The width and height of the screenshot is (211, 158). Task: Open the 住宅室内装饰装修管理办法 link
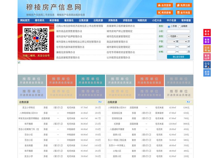(x=70, y=47)
